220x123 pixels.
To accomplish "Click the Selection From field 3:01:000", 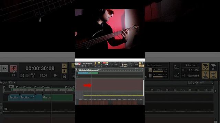I will 194,70.
